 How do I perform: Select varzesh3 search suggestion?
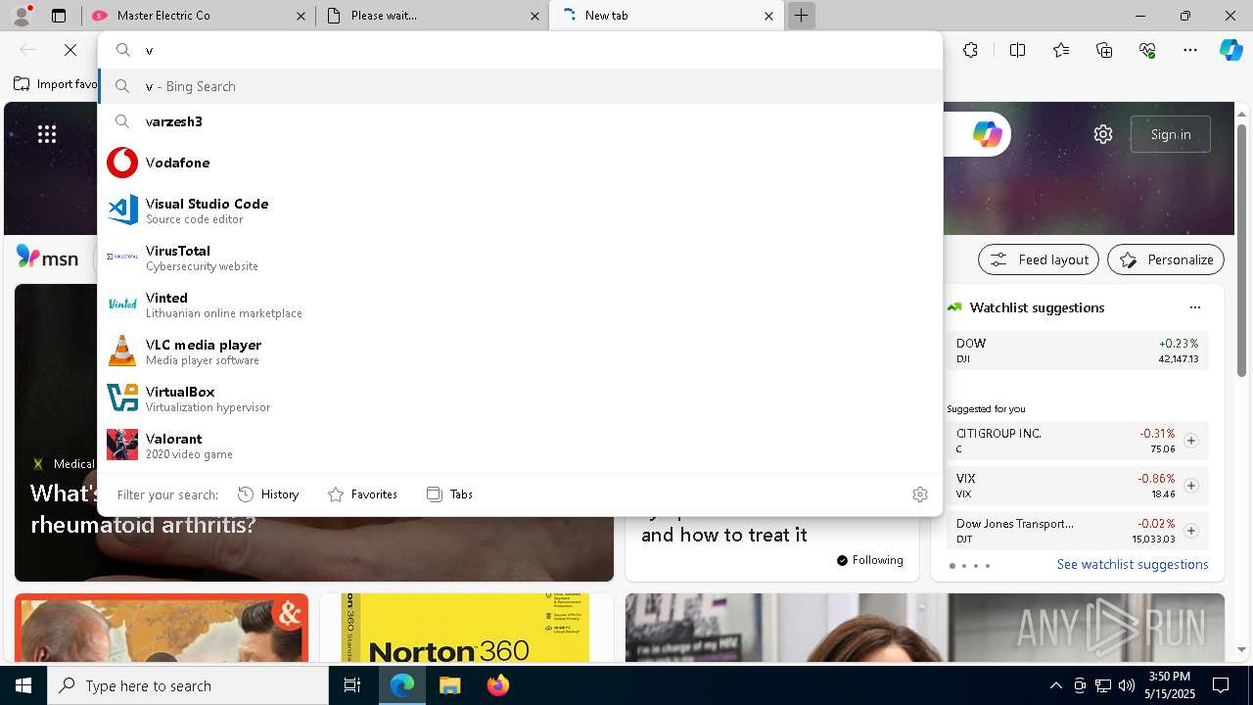click(x=520, y=121)
